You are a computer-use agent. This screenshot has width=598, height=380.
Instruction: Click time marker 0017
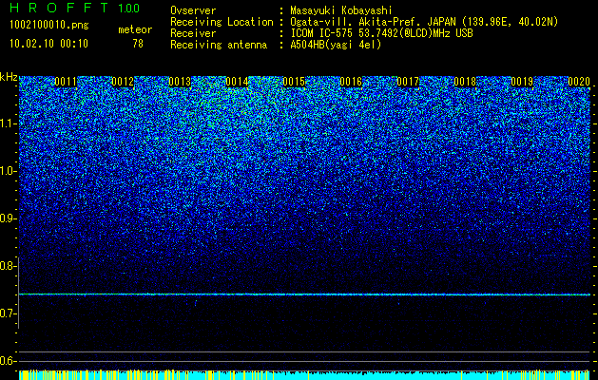point(408,82)
